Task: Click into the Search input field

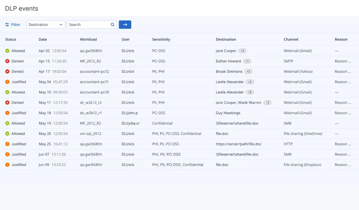Action: coord(88,25)
